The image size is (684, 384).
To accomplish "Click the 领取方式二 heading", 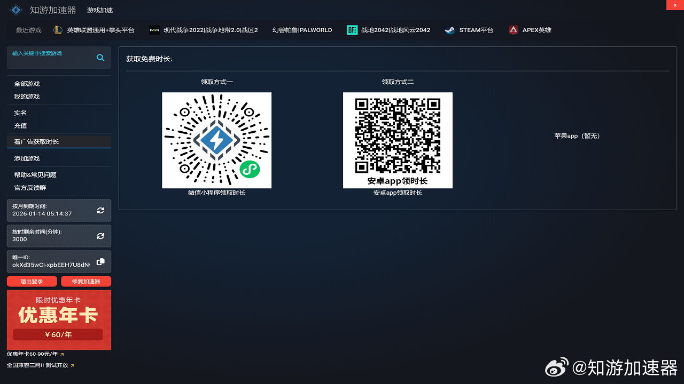I will click(x=398, y=82).
